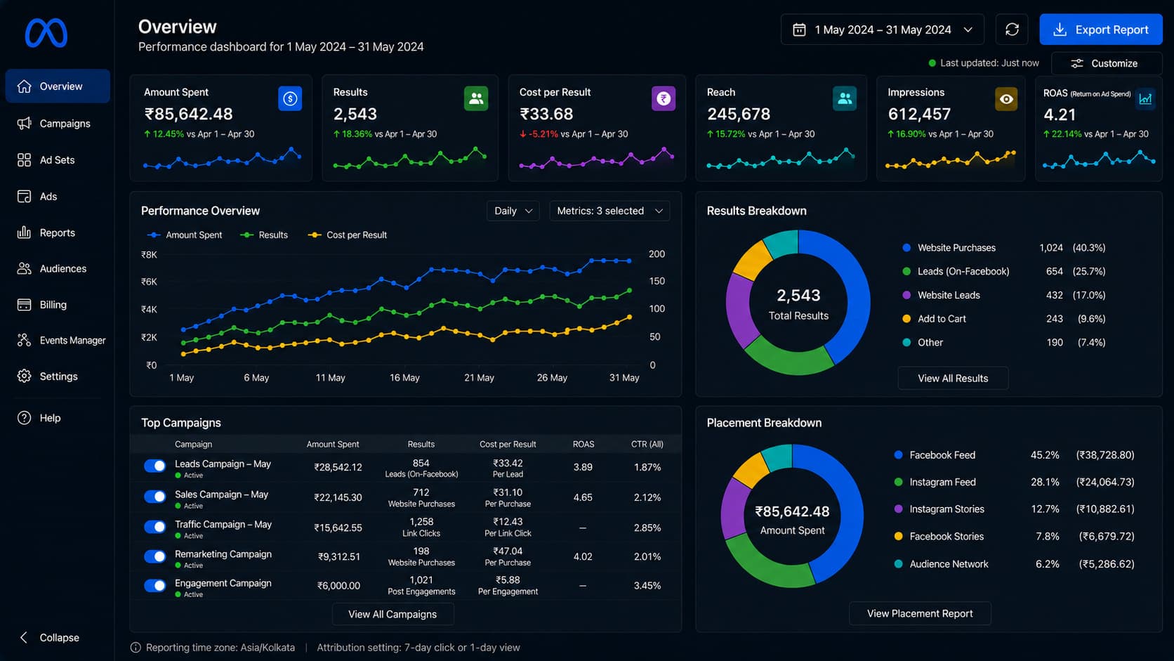Click View Placement Report button

(x=920, y=613)
